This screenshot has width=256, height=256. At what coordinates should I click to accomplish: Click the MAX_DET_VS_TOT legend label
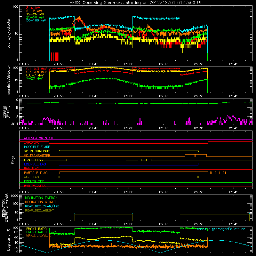click(x=39, y=235)
